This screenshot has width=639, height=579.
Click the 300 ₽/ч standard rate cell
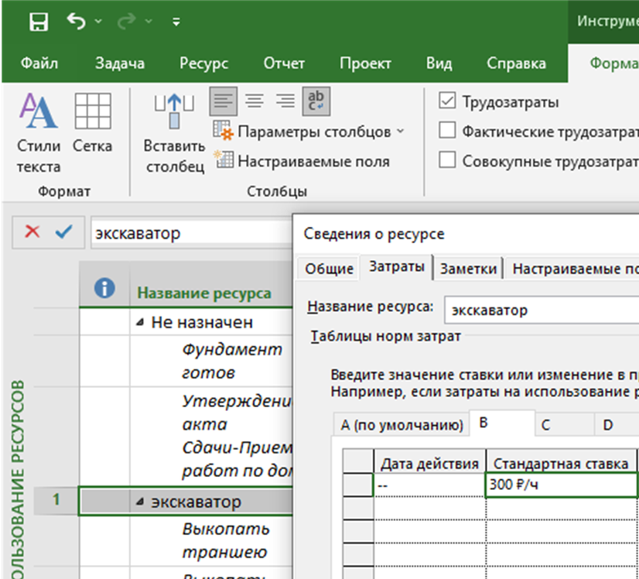(x=561, y=485)
